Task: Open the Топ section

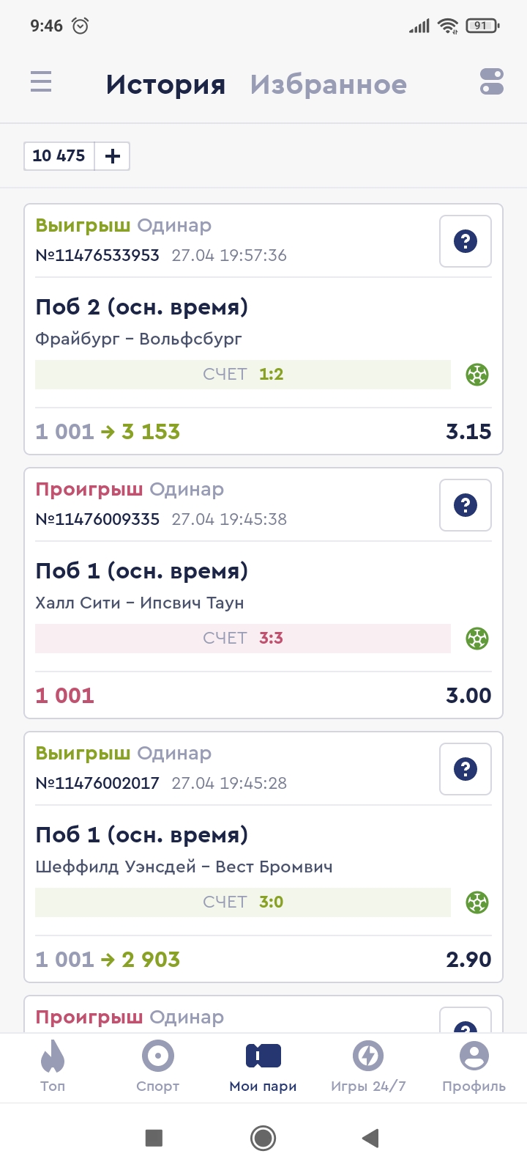Action: pyautogui.click(x=53, y=1067)
